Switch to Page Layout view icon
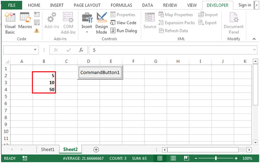This screenshot has width=260, height=163. point(173,158)
